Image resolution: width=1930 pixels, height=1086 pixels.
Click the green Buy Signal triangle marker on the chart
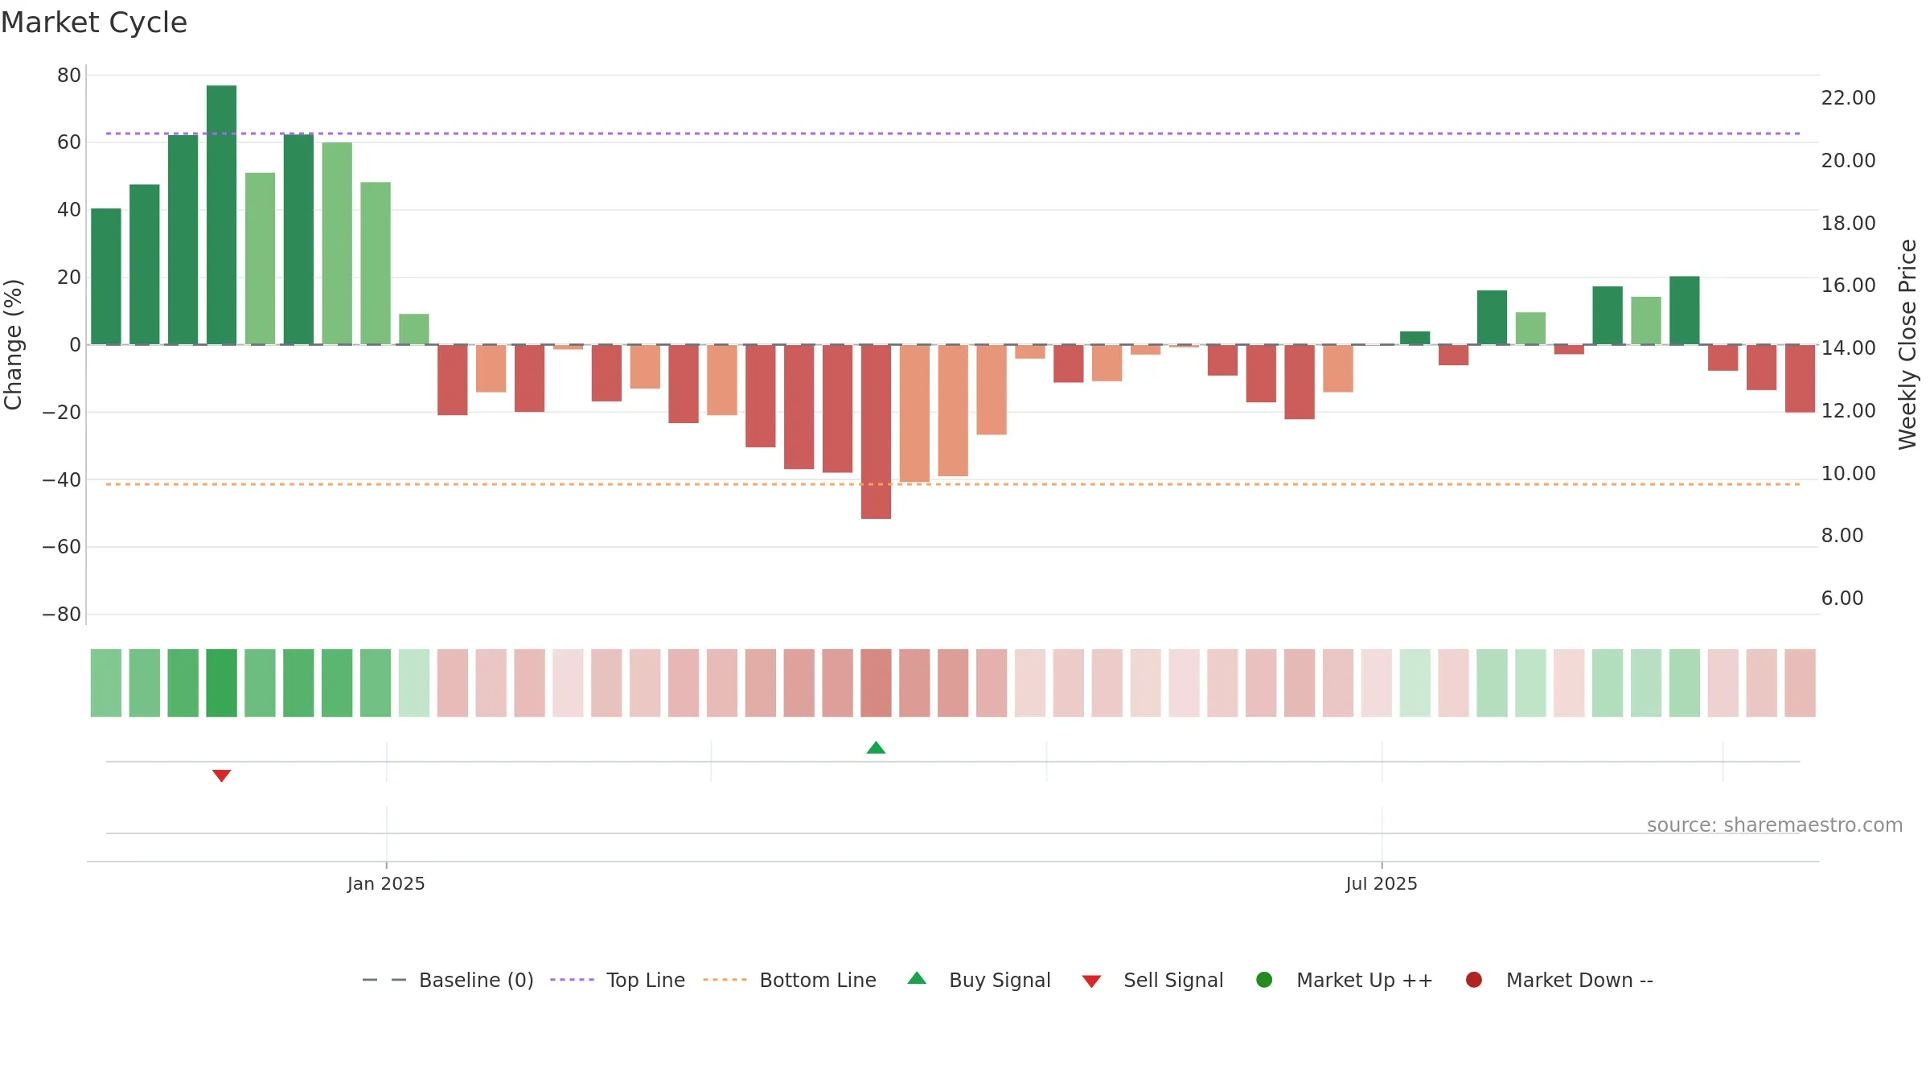(x=876, y=748)
